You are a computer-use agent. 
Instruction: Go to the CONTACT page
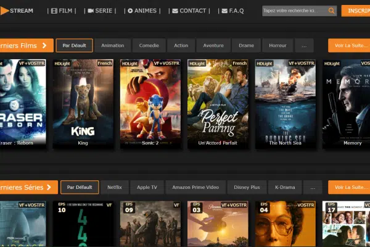coord(189,11)
